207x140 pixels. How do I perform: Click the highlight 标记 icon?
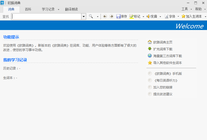tap(132, 16)
